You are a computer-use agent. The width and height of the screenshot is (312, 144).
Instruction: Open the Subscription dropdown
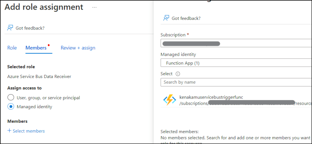point(236,43)
